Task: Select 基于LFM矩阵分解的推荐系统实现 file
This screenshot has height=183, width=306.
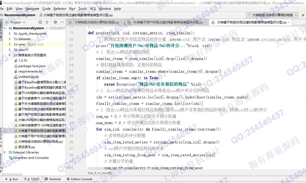Action: 42,93
